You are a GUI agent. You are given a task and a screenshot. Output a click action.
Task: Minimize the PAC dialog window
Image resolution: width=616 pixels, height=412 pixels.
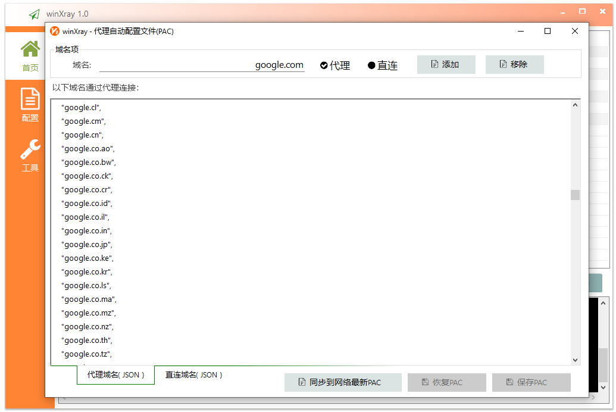[521, 31]
